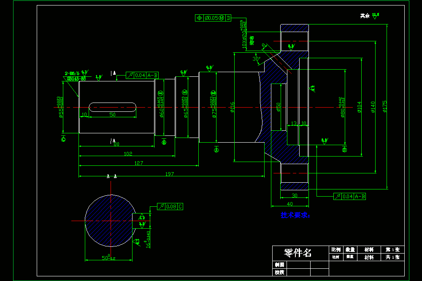422x281 pixels.
Task: Click the 0.08 C tolerance frame
Action: (170, 206)
